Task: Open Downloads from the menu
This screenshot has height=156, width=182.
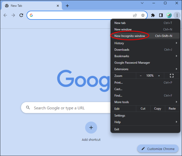Action: (x=145, y=50)
